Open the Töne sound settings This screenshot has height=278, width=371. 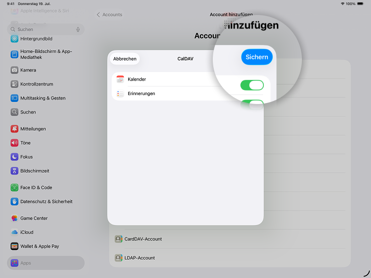[x=25, y=142]
